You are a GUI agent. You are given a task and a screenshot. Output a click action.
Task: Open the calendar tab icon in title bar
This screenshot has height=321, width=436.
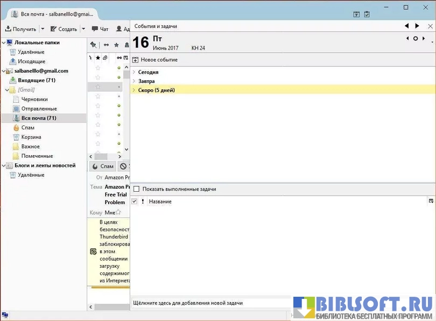tap(356, 15)
